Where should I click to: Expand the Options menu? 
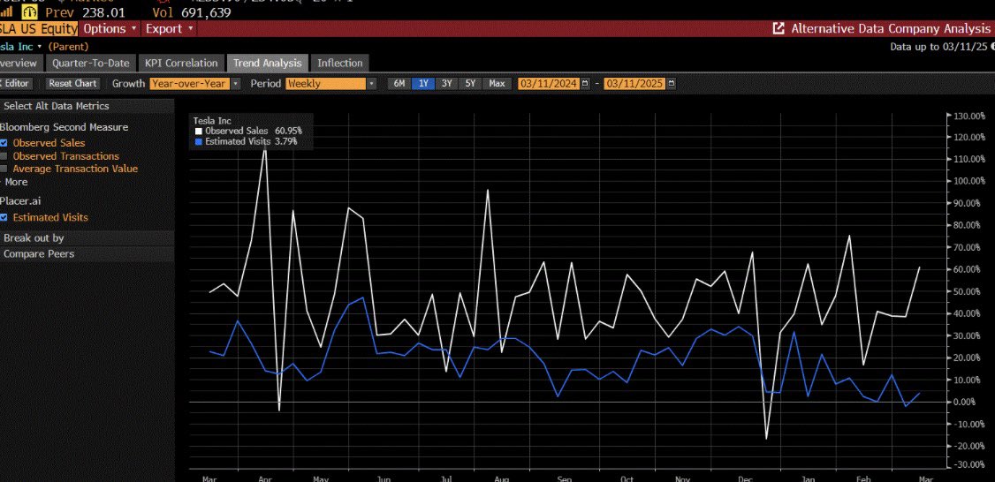tap(110, 28)
